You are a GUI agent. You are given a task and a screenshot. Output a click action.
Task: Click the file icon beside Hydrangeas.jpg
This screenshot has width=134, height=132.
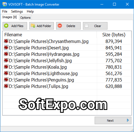pos(6,54)
